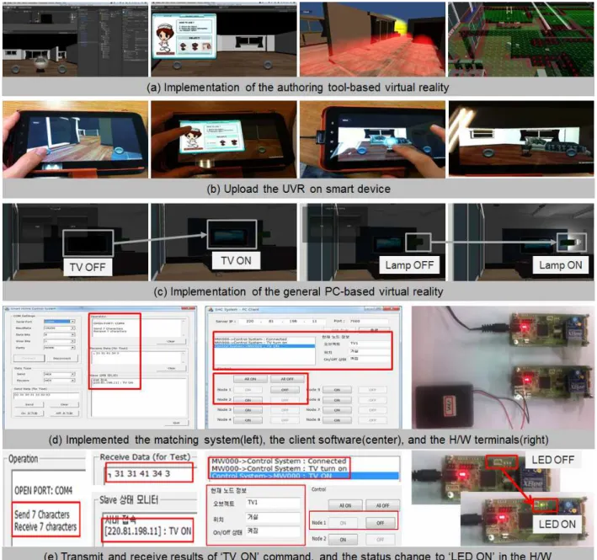
Task: Click On/Off 상태 field in enlarged panel (e)
Action: [x=273, y=531]
